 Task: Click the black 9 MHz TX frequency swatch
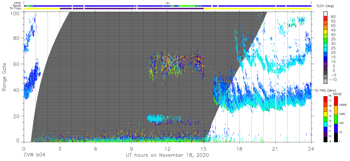point(325,139)
